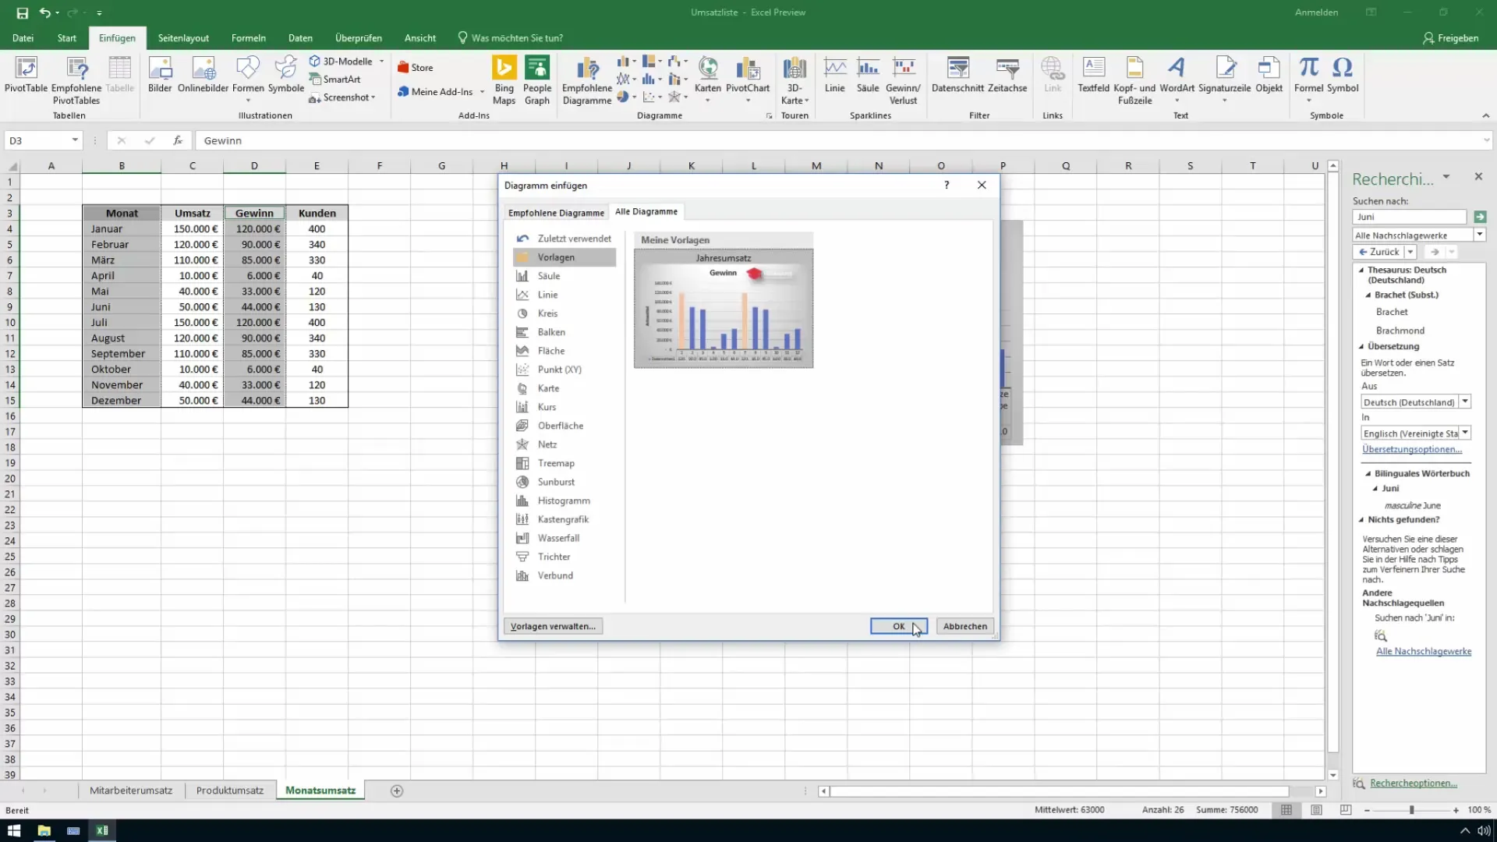Viewport: 1497px width, 842px height.
Task: Open the Deutsch (Deutschland) language dropdown
Action: tap(1465, 402)
